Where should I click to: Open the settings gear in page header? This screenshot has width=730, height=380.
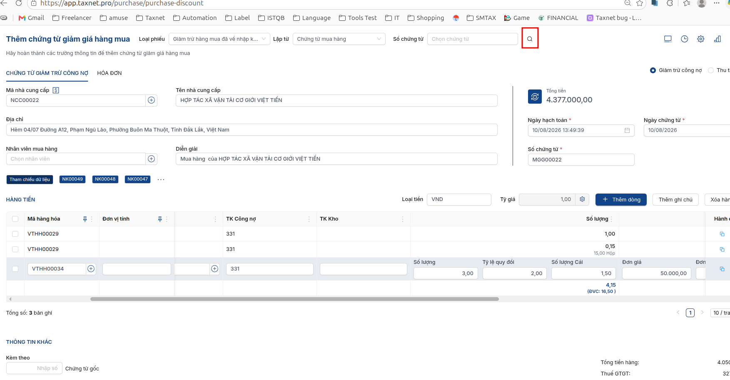(x=701, y=39)
